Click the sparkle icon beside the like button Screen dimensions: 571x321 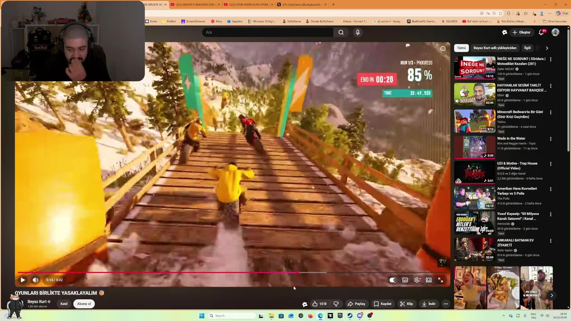pyautogui.click(x=305, y=304)
